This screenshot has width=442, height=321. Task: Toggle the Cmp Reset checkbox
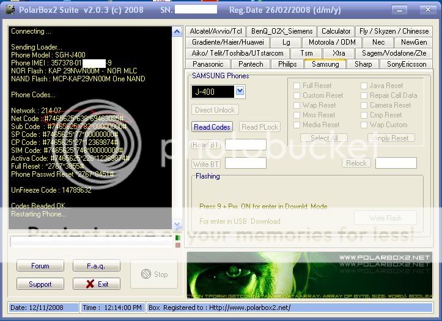(x=364, y=115)
